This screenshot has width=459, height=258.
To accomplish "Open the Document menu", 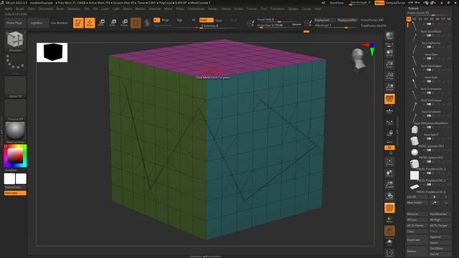I will click(x=46, y=9).
